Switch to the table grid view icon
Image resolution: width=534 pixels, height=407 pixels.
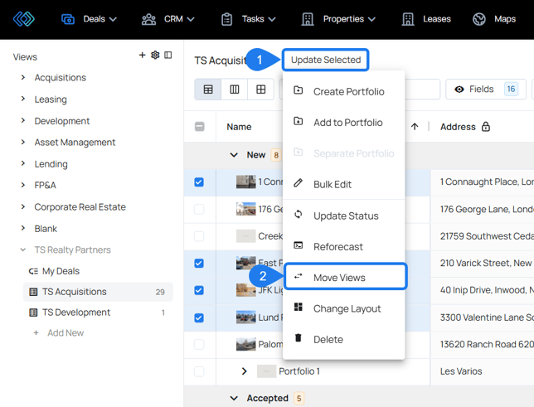[208, 90]
